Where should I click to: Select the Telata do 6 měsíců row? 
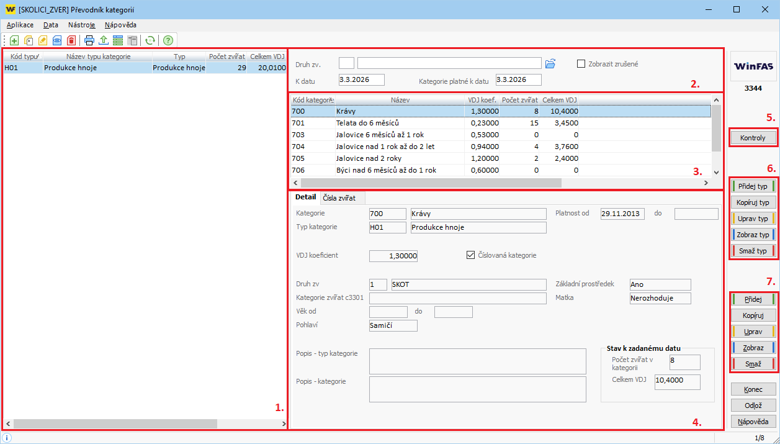coord(367,123)
